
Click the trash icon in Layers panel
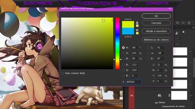pyautogui.click(x=189, y=23)
